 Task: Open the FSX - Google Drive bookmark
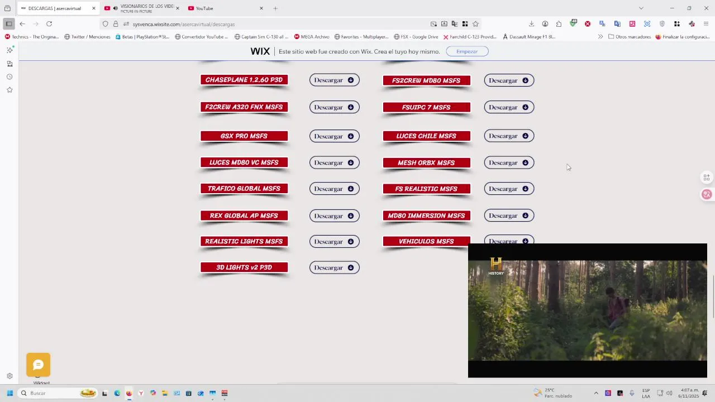(416, 37)
